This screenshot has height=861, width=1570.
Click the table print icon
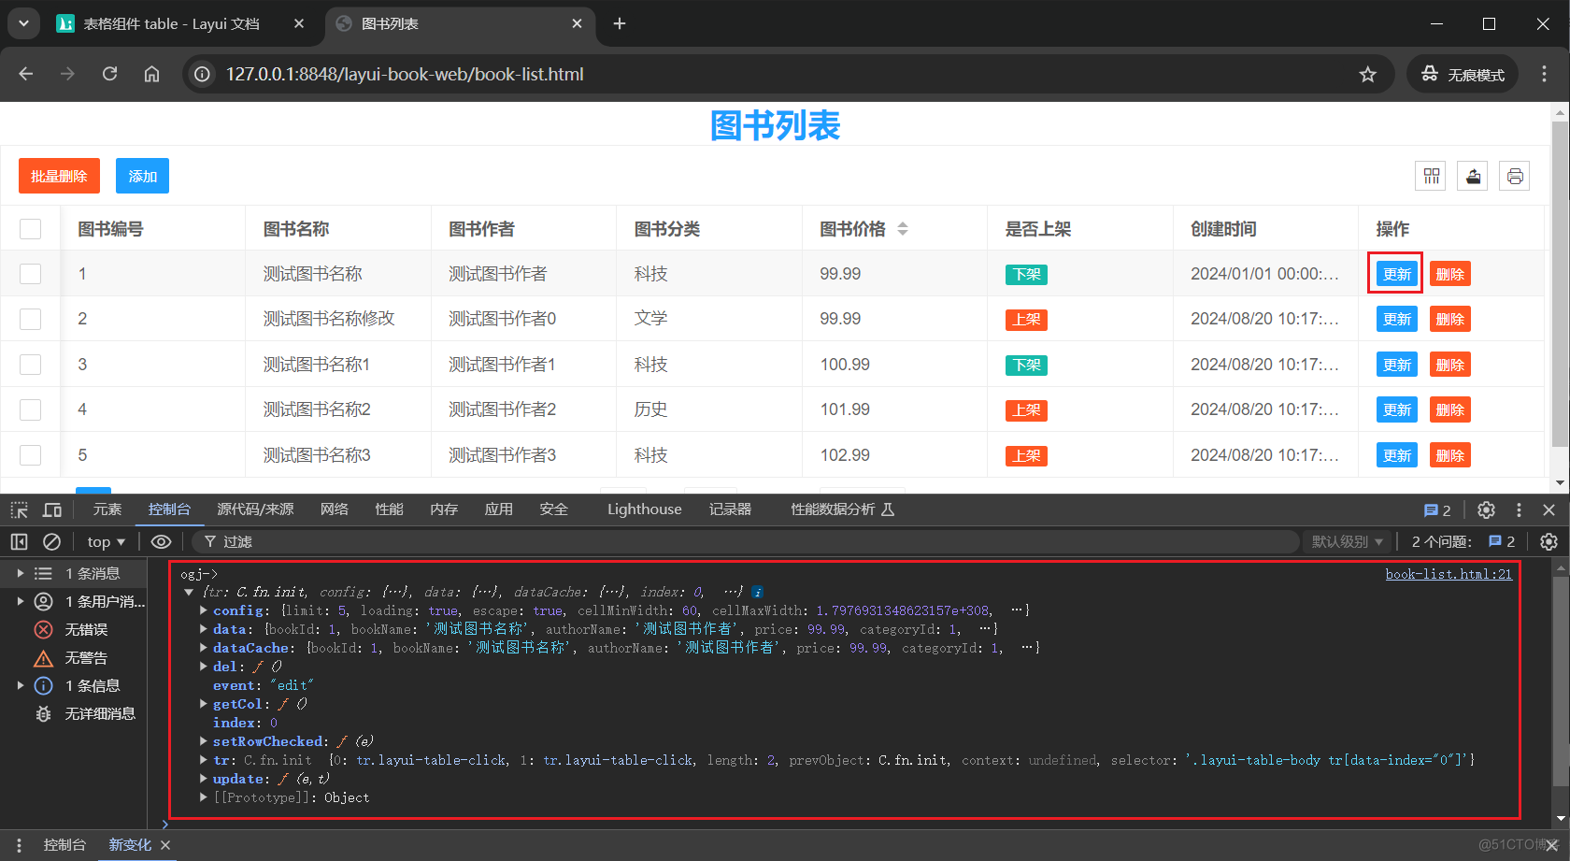(1515, 176)
